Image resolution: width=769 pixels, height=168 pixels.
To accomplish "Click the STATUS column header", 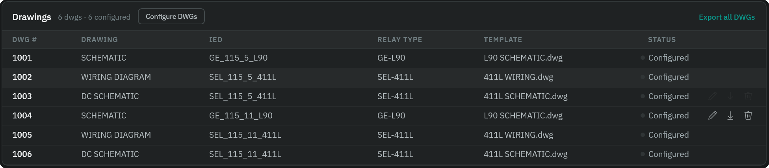I will (x=662, y=40).
